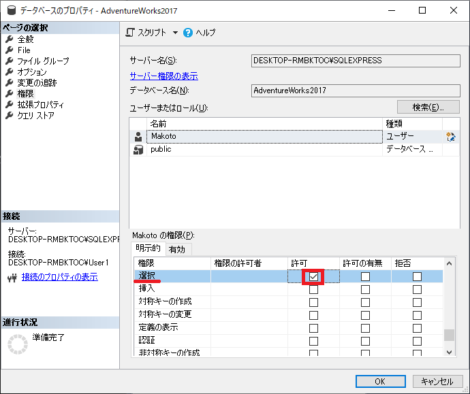Click the permissions list scrollbar thumb
Screen dimensions: 470x394
[x=449, y=335]
